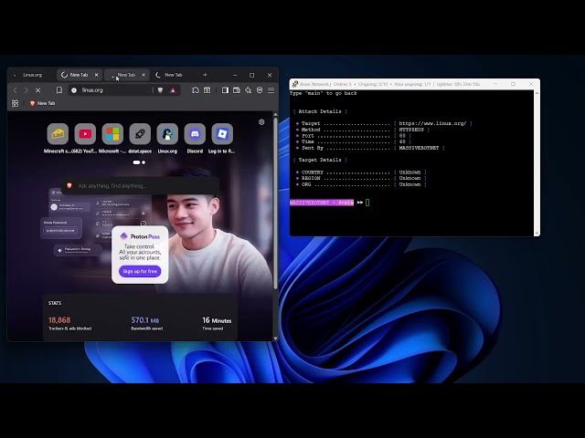Open the dstat.space top site tile
Viewport: 585px width, 438px height.
coord(140,134)
